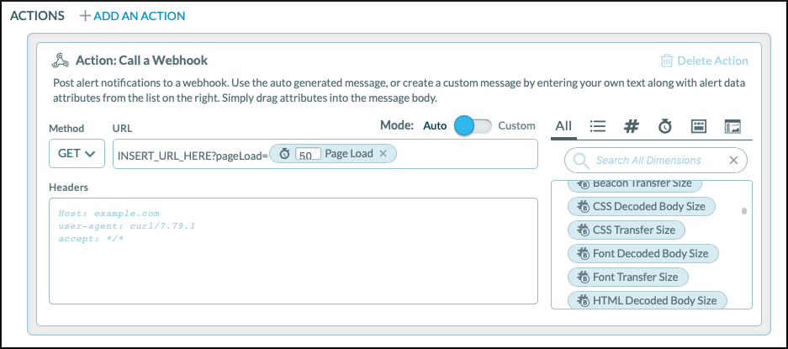The width and height of the screenshot is (788, 349).
Task: Select the hash (#) metrics filter tab
Action: tap(632, 126)
